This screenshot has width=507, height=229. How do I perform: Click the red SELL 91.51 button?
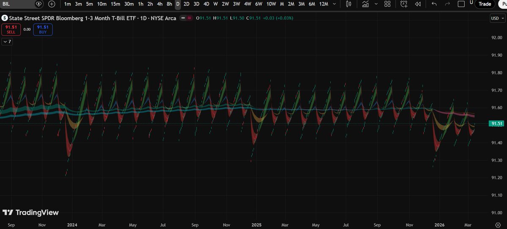(x=11, y=29)
